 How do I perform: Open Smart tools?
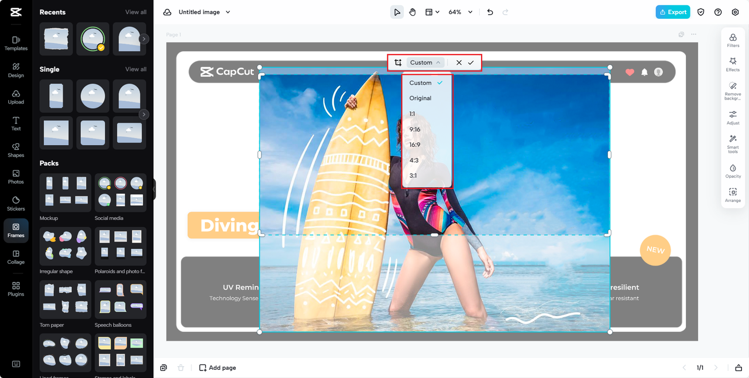pyautogui.click(x=733, y=144)
